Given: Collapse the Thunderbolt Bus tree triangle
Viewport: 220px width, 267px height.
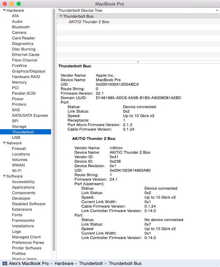Looking at the screenshot, I should (x=61, y=16).
